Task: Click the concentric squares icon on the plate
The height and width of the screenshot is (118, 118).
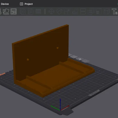Action: (x=86, y=61)
